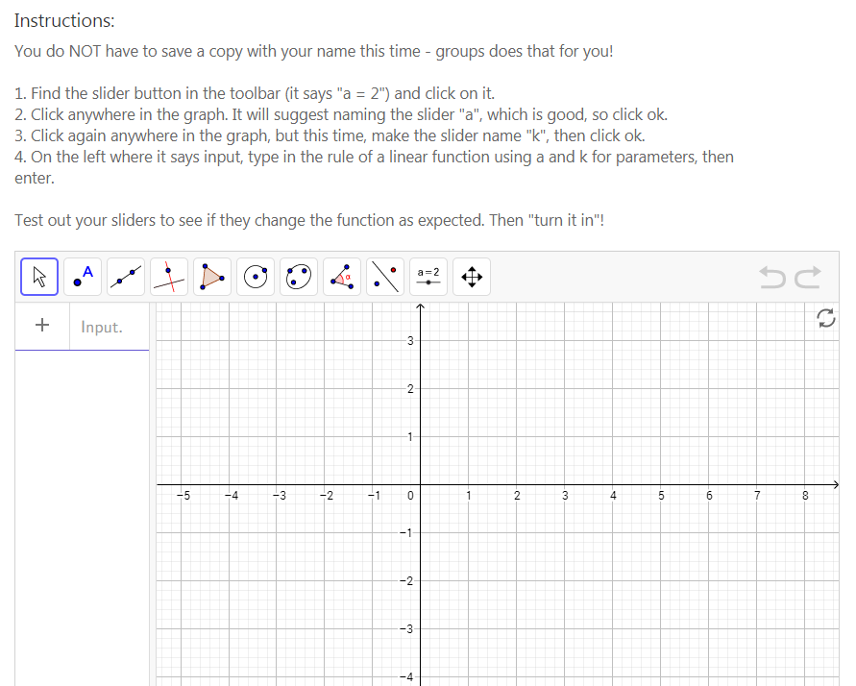Click the y-axis label 1

[x=410, y=437]
